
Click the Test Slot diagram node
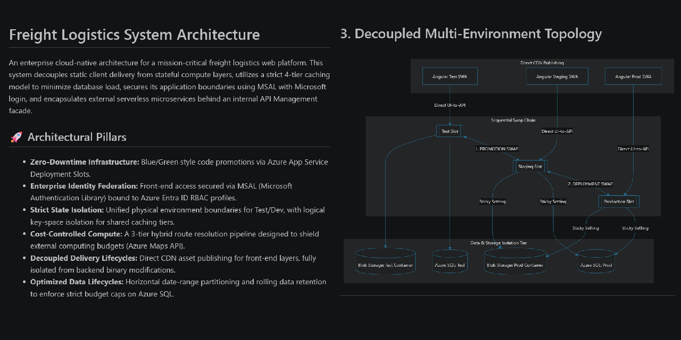click(x=450, y=131)
